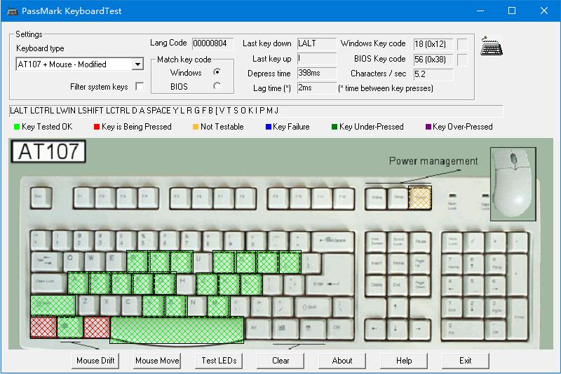The height and width of the screenshot is (374, 561).
Task: Click the Lag time field showing 2ms
Action: pos(317,88)
